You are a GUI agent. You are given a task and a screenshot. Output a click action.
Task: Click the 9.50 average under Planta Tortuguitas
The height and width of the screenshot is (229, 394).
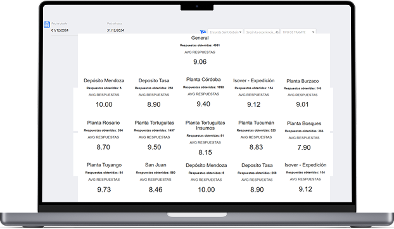pos(154,147)
